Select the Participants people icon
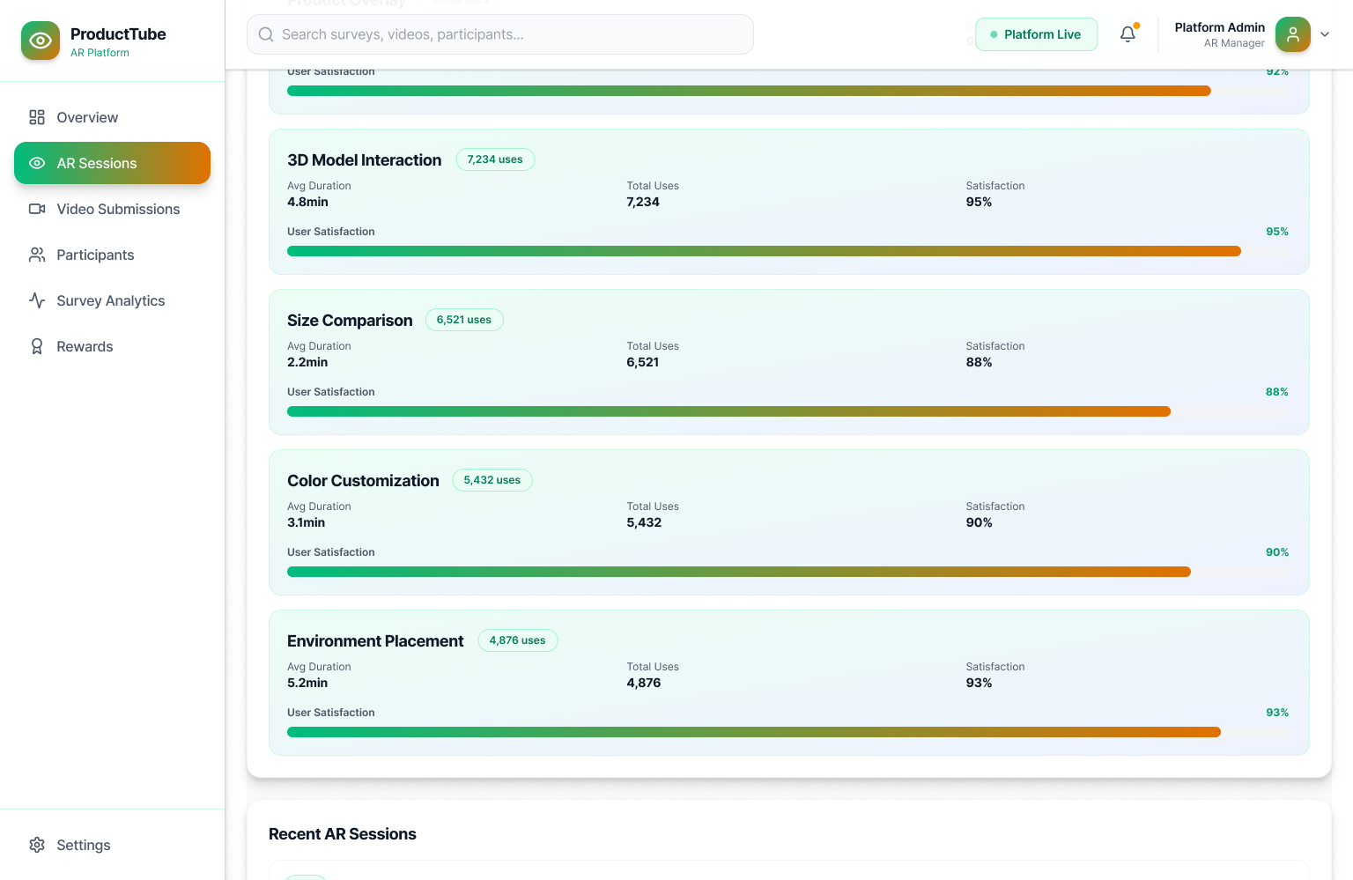This screenshot has width=1353, height=880. (37, 255)
